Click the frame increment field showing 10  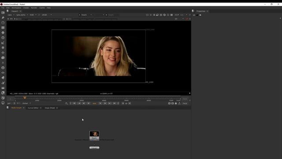click(126, 103)
